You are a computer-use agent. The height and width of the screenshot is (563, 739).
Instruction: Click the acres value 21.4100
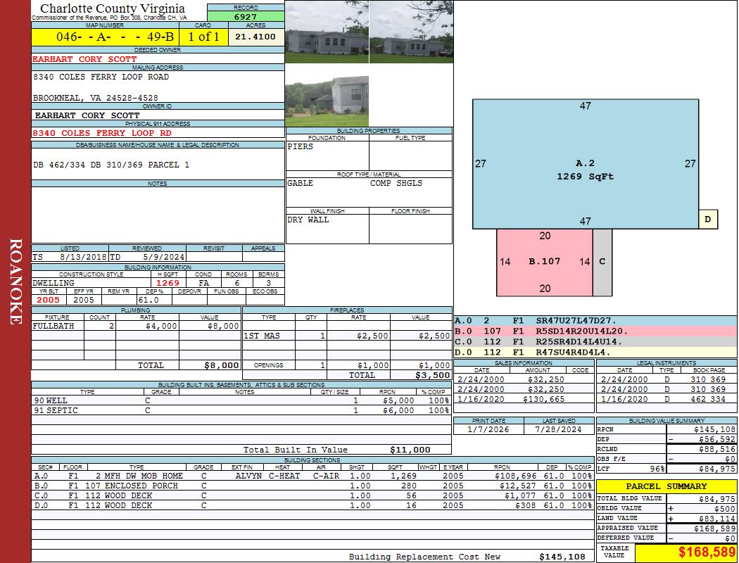click(255, 37)
